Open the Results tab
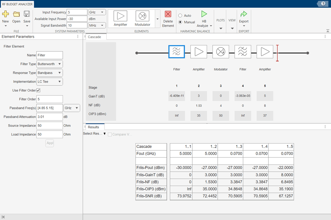Viewport: 331px width, 220px height. (93, 127)
